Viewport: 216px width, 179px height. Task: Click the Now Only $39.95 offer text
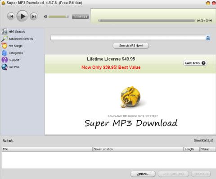pos(111,67)
